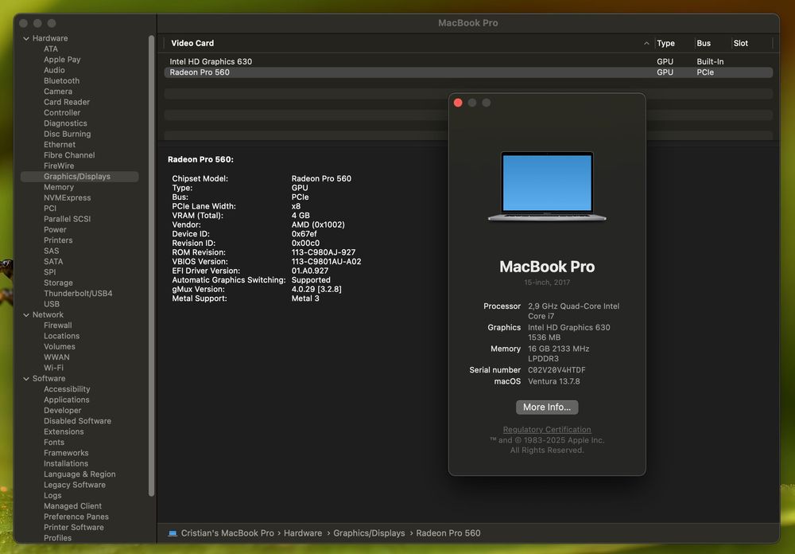This screenshot has height=554, width=795.
Task: Open Printer Software in sidebar
Action: point(73,529)
